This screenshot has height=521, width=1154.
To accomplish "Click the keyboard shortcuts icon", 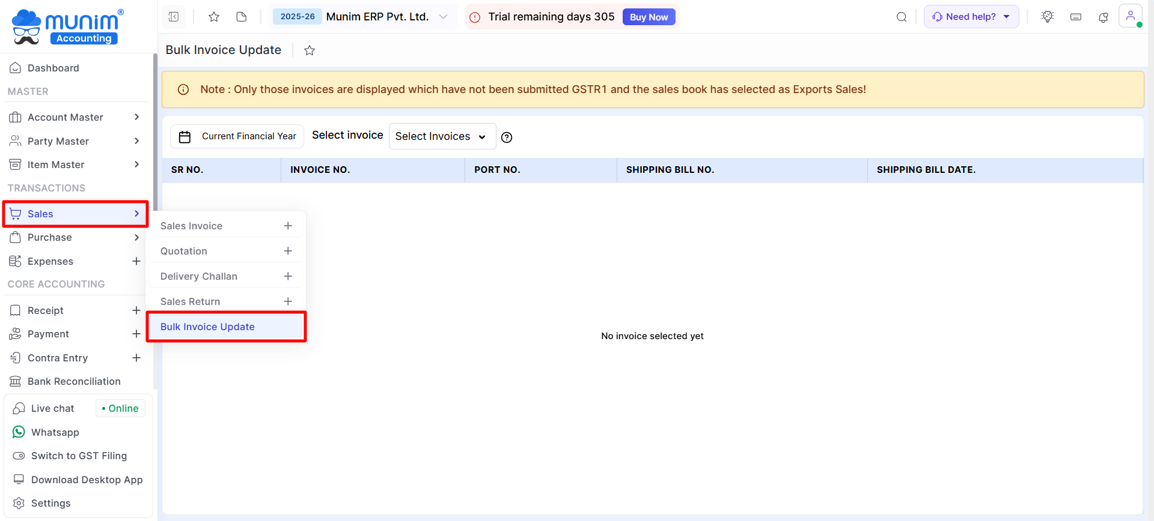I will click(1075, 17).
